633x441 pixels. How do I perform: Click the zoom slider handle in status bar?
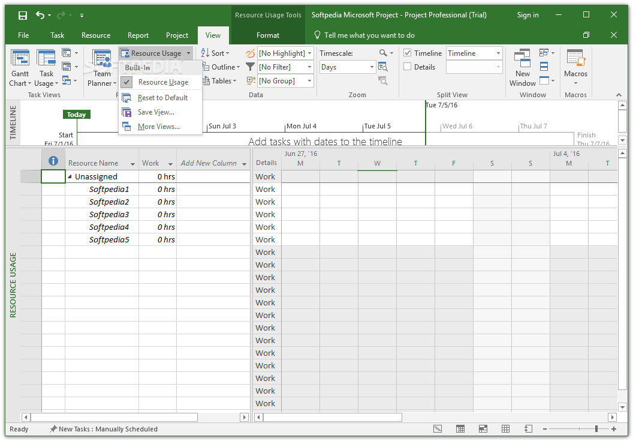596,429
